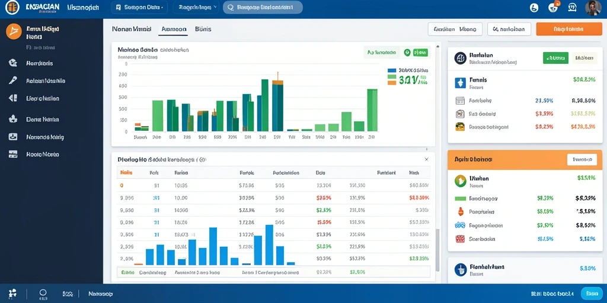Click the green value in the orange card's top row
The width and height of the screenshot is (607, 303).
586,178
